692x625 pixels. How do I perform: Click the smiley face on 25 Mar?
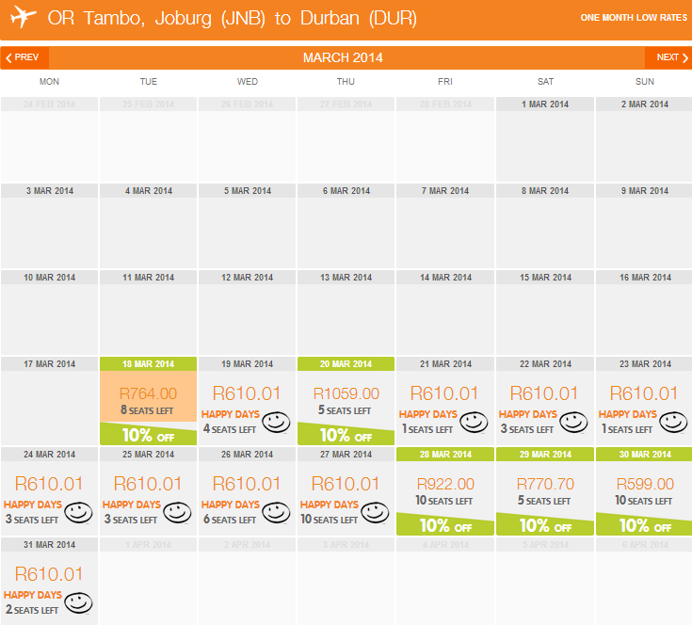click(177, 513)
